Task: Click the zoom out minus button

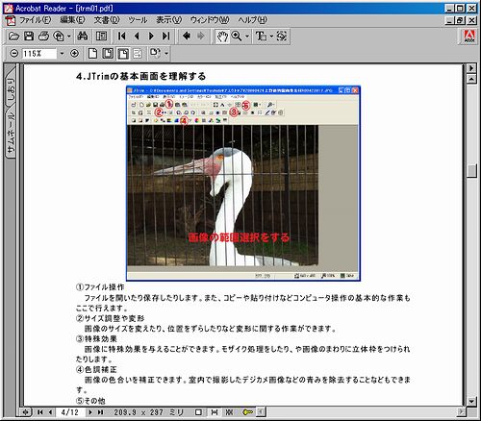Action: (13, 53)
